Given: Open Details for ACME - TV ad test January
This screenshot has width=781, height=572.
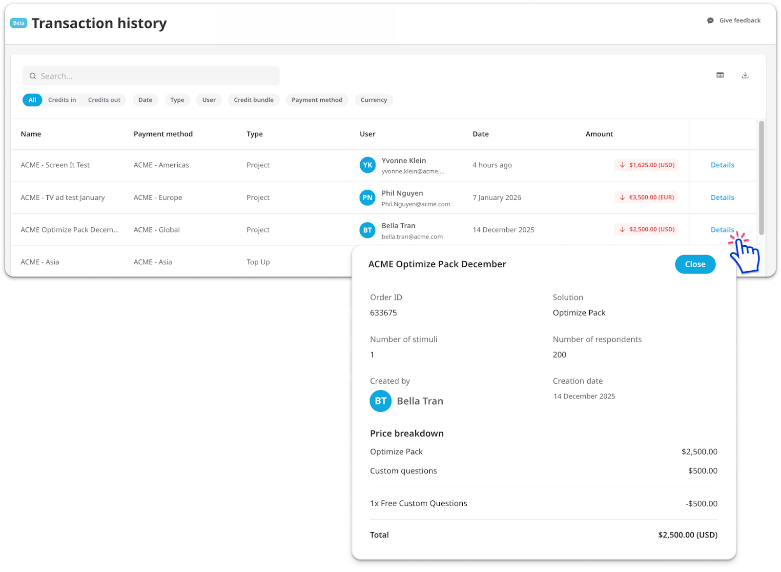Looking at the screenshot, I should click(x=722, y=197).
